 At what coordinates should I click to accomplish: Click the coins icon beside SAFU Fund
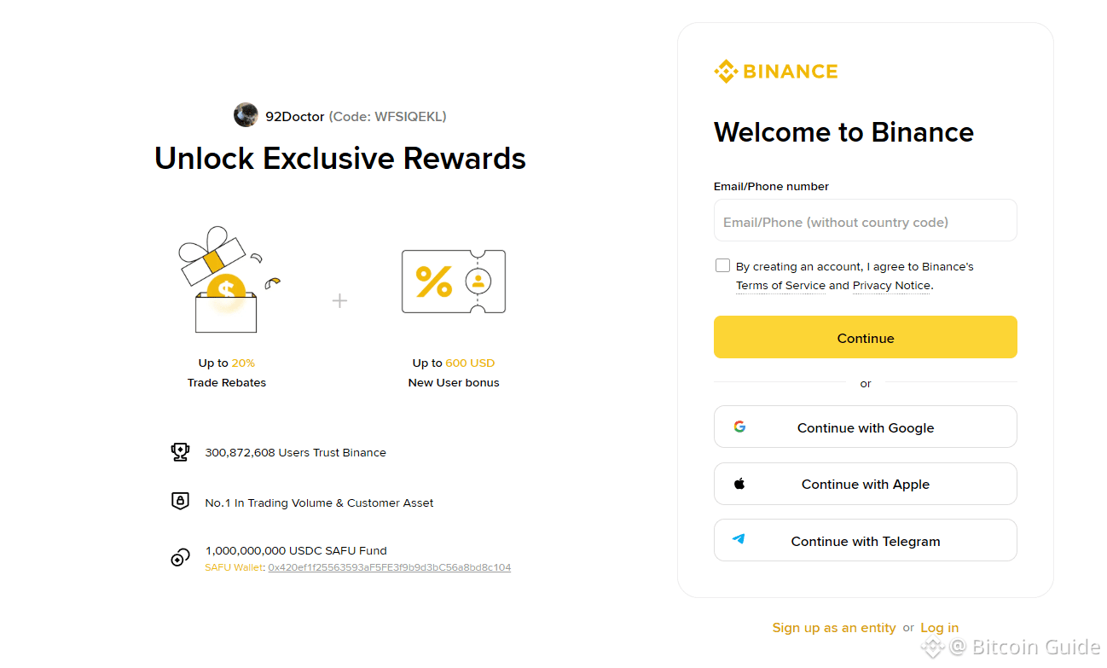point(180,558)
